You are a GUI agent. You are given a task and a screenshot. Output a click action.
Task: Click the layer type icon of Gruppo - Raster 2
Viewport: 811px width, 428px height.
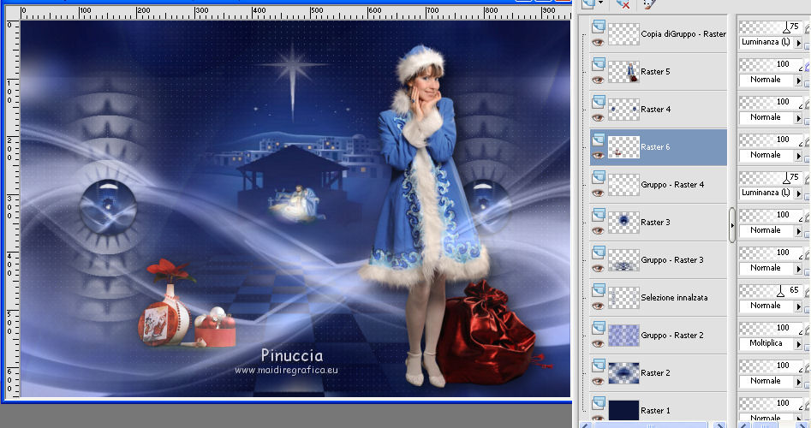point(599,328)
